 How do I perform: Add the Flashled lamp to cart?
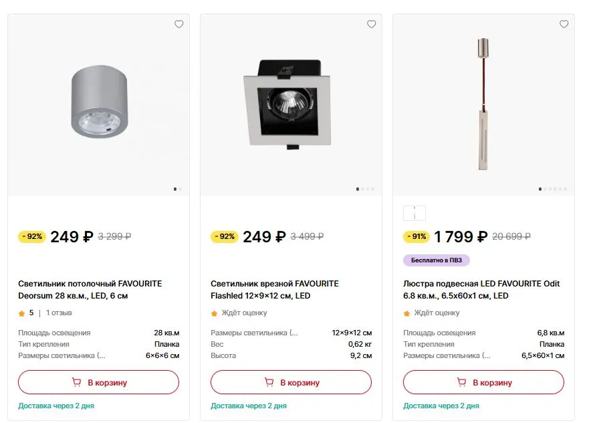(291, 382)
